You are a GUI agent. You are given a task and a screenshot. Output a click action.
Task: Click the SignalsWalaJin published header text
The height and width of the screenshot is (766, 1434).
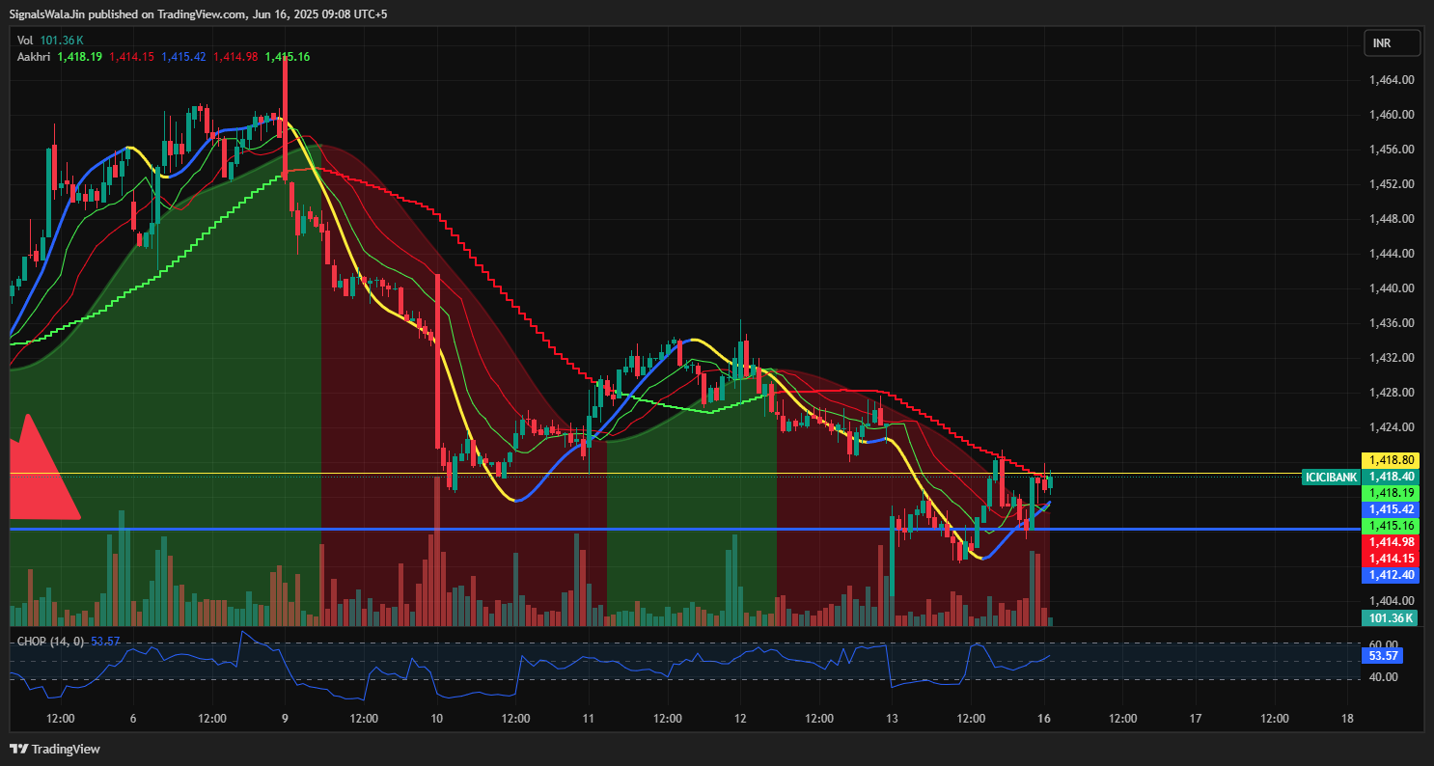click(x=200, y=14)
